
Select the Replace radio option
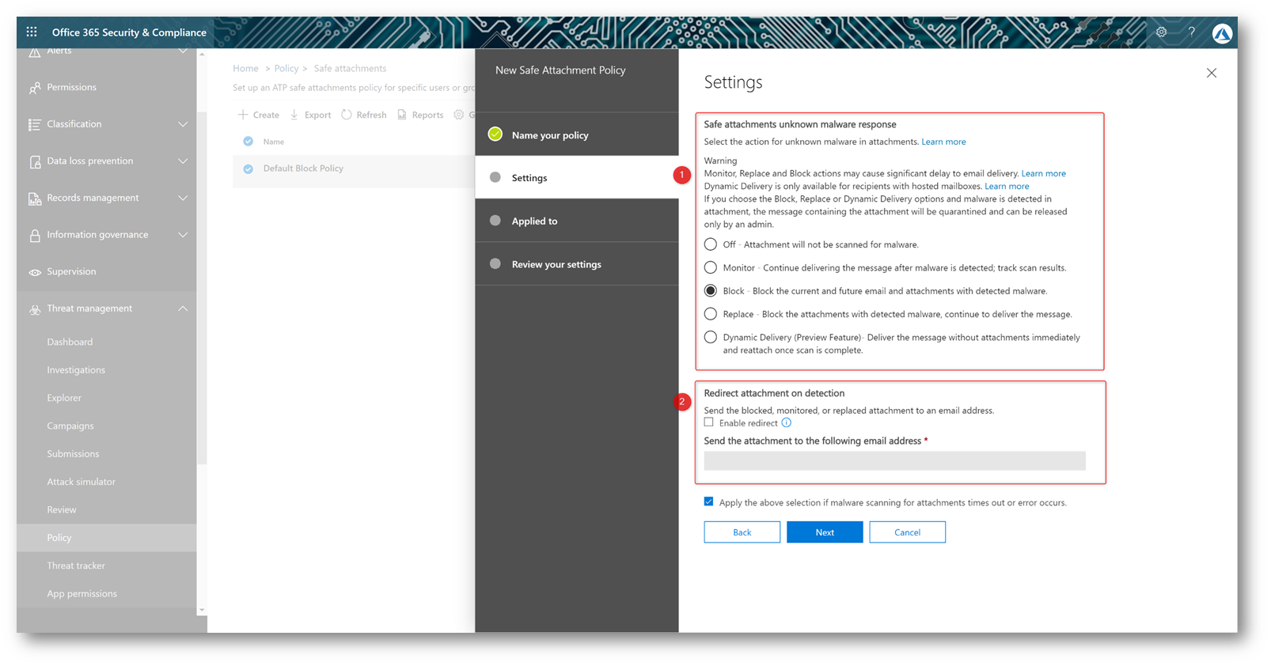711,314
